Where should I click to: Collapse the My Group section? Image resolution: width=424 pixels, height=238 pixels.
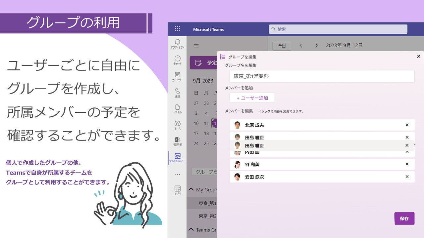[x=191, y=189]
